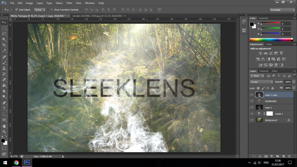
Task: Hide the Layer 1 copy layer
Action: pos(252,95)
